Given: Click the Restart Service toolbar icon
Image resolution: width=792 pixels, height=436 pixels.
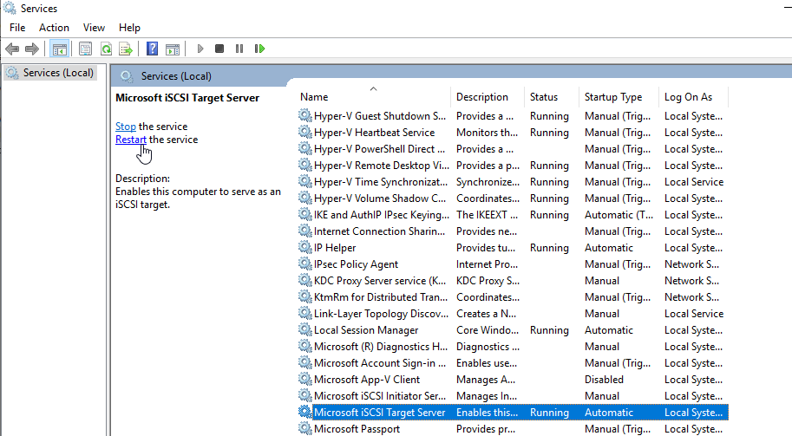Looking at the screenshot, I should (x=259, y=49).
